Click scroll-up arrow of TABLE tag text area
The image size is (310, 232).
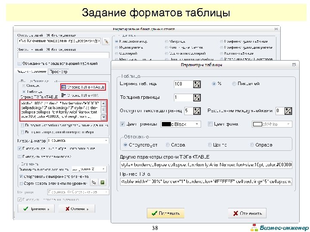[x=104, y=103]
